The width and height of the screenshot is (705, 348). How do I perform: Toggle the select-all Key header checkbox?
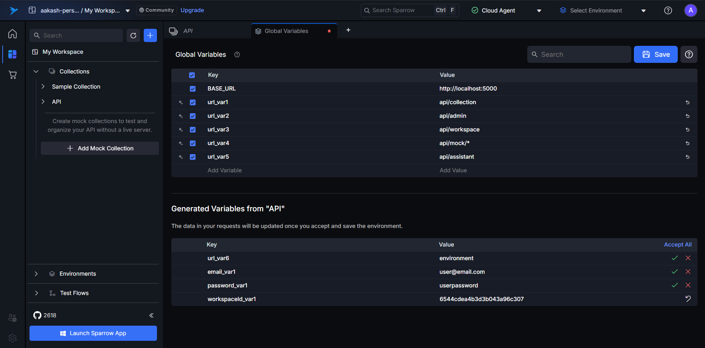[x=192, y=75]
